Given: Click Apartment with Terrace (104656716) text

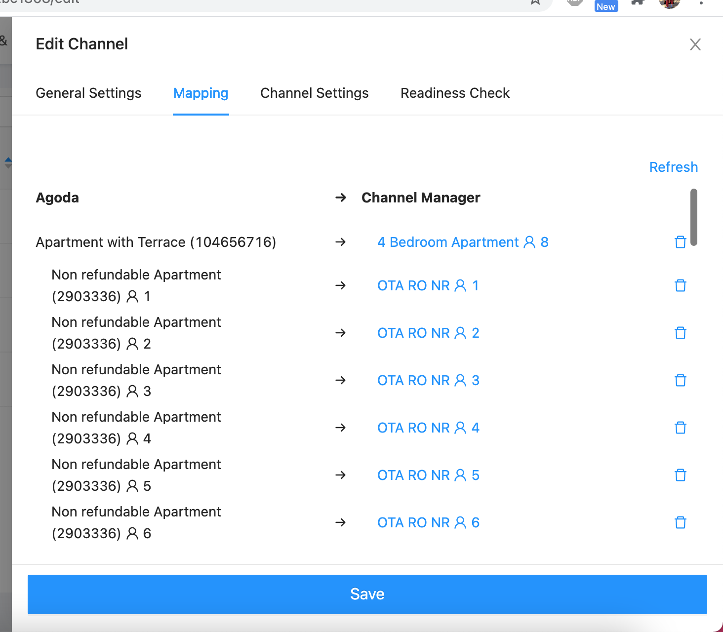Looking at the screenshot, I should [156, 242].
